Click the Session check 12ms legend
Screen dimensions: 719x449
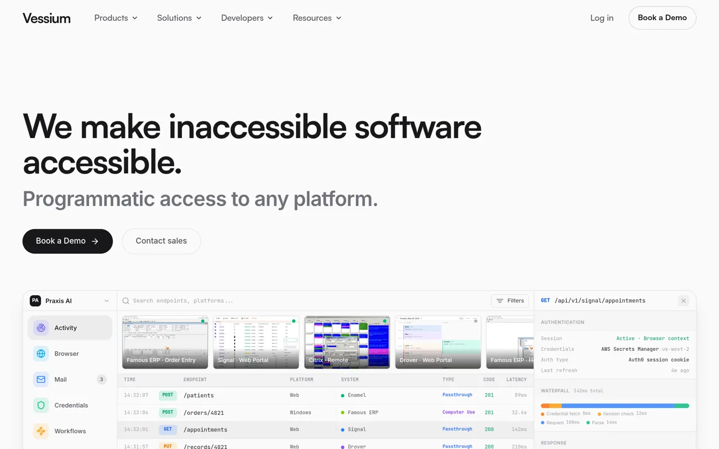[622, 414]
